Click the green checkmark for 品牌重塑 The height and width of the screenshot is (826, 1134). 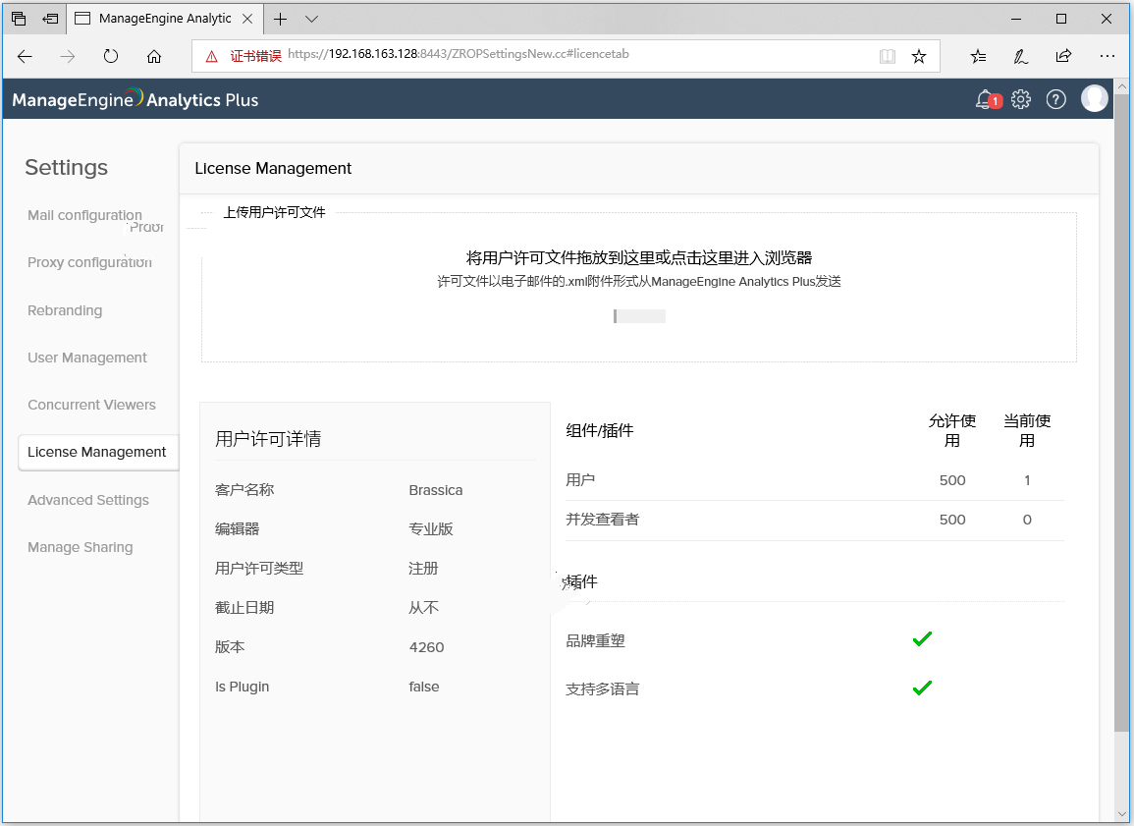[922, 639]
